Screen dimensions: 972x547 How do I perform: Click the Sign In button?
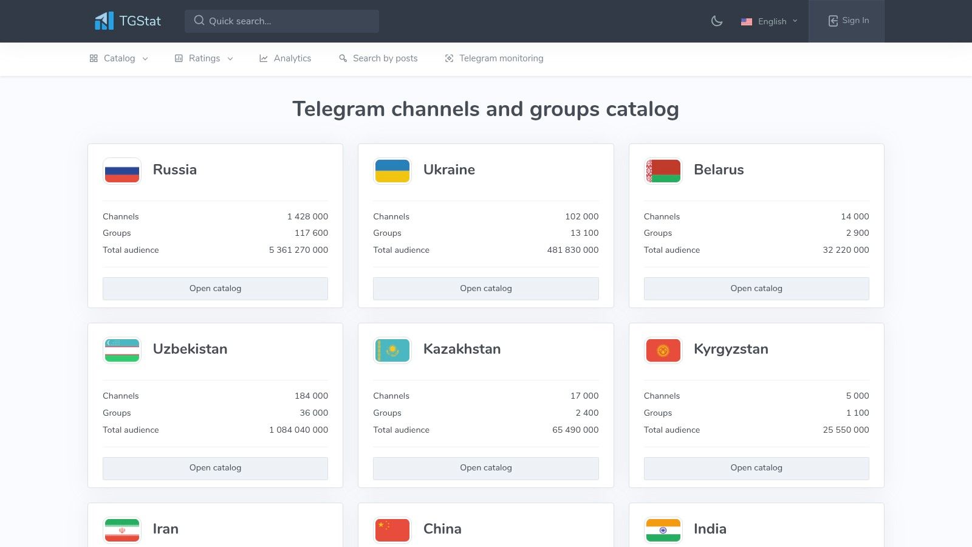pos(848,21)
